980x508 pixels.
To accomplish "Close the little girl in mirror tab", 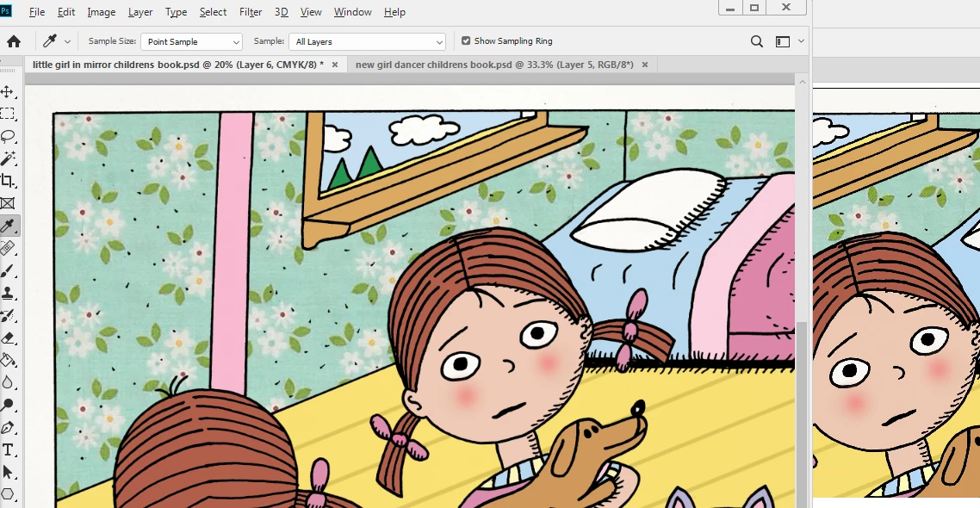I will 335,65.
